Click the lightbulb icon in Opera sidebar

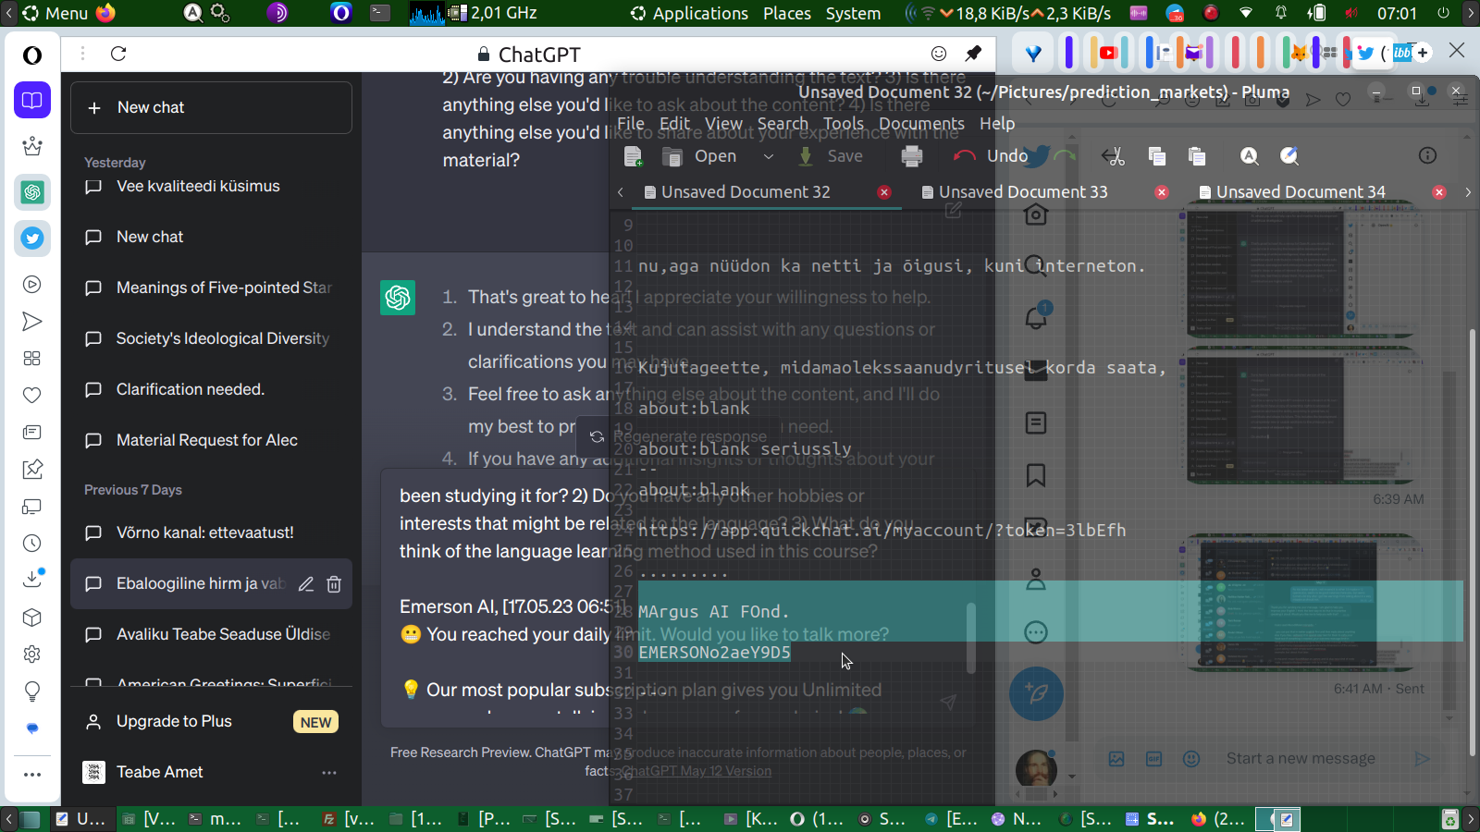(x=32, y=691)
